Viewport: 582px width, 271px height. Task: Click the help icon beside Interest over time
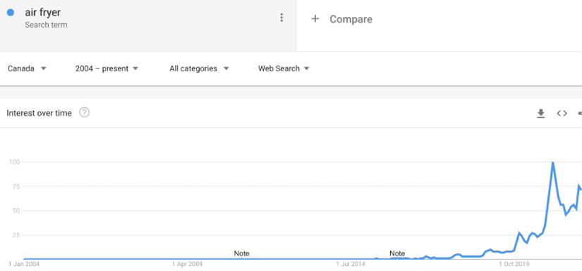point(84,112)
